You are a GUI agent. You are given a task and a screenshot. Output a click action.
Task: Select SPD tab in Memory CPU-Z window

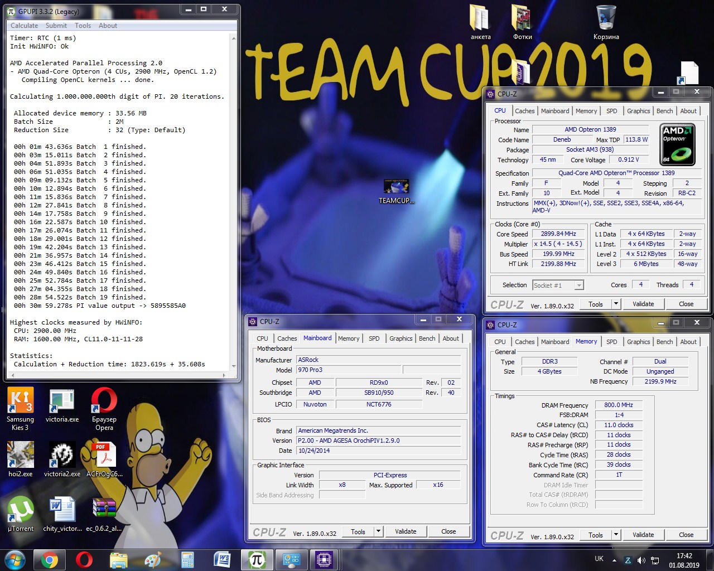[x=612, y=342]
